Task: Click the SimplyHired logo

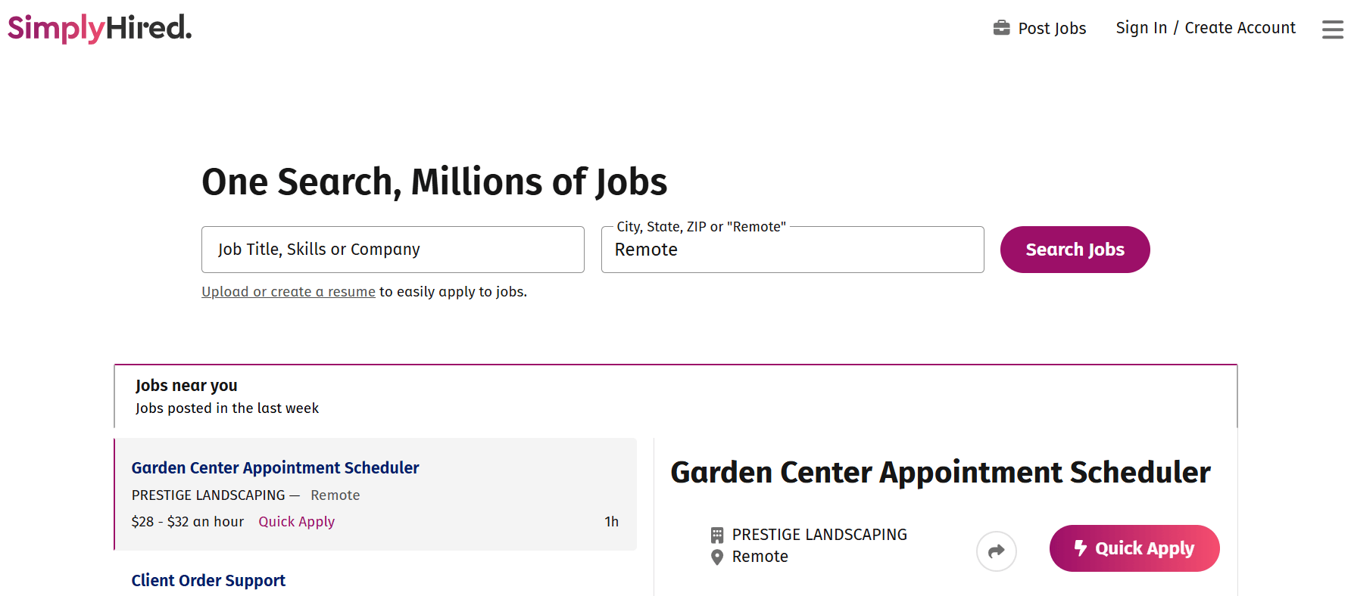Action: [99, 28]
